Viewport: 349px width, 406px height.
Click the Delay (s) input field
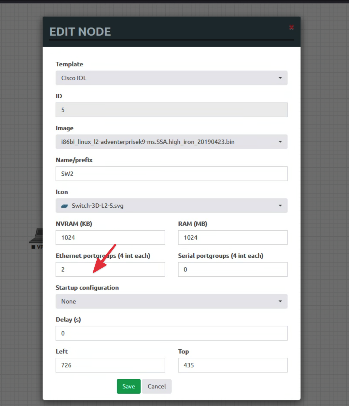(x=171, y=333)
